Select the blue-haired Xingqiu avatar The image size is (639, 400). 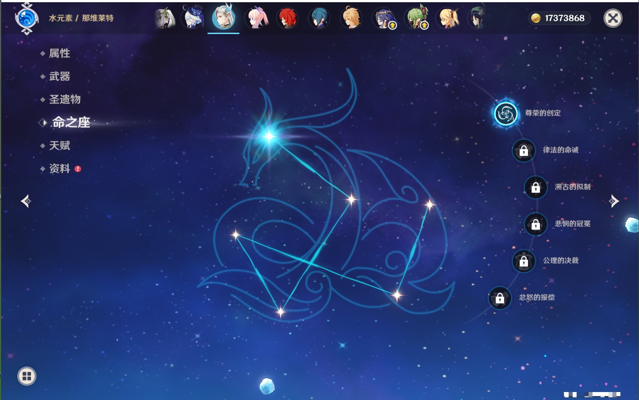point(319,18)
